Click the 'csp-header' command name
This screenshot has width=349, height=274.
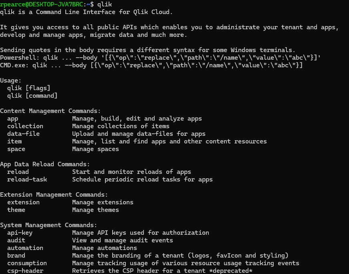coord(25,271)
